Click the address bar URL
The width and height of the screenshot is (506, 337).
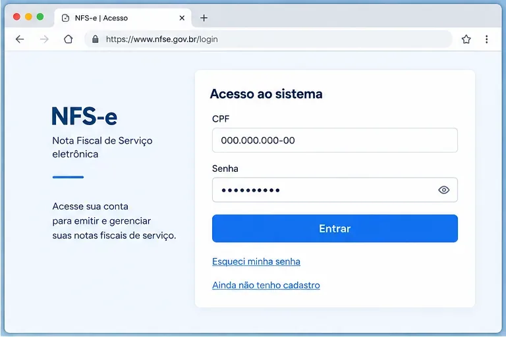[x=161, y=39]
